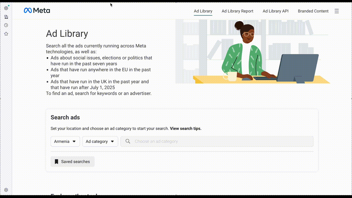The image size is (352, 198).
Task: Open the Ad category dropdown
Action: pyautogui.click(x=97, y=141)
